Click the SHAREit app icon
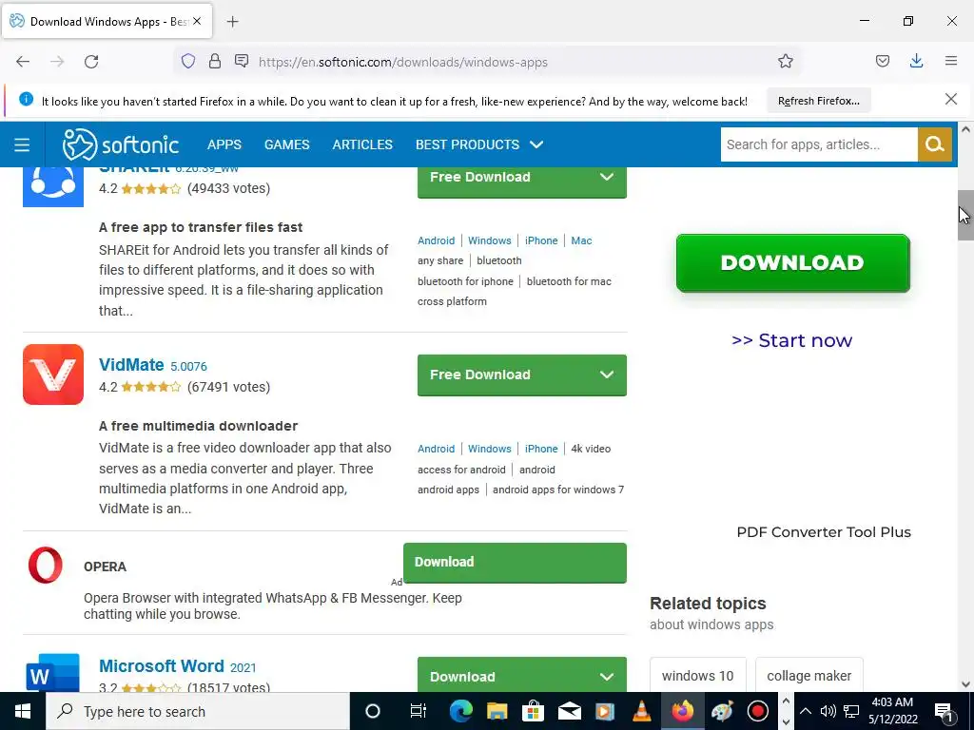This screenshot has width=974, height=730. click(53, 185)
